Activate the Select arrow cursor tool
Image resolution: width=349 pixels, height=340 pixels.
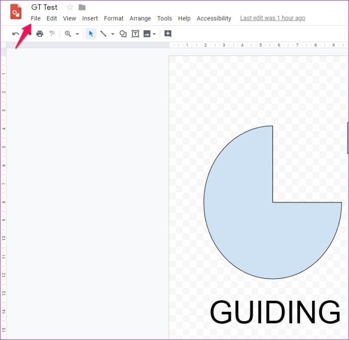coord(91,34)
